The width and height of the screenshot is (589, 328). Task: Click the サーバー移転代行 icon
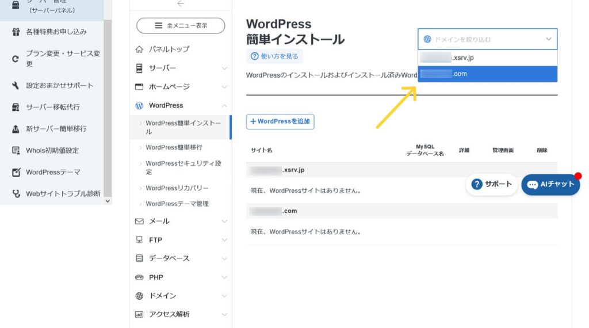(x=16, y=108)
